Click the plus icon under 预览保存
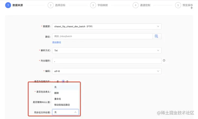 pos(192,8)
